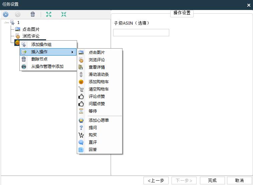Click the submenu arrow beside 插入操作
This screenshot has width=253, height=185.
72,52
